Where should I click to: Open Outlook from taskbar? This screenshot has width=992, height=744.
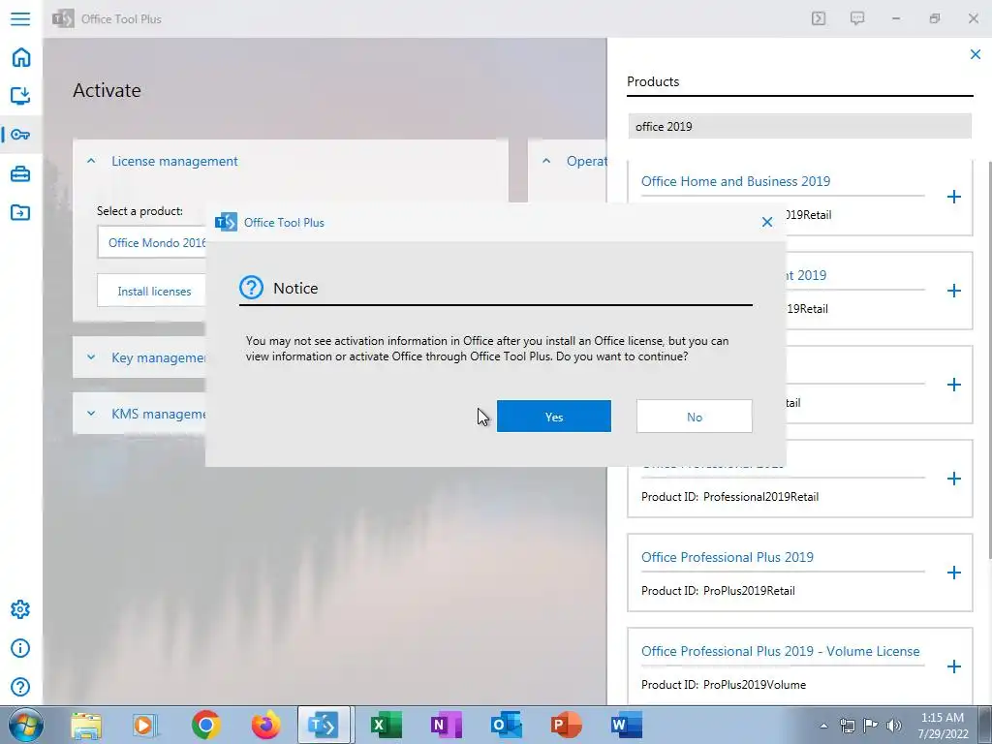point(506,725)
